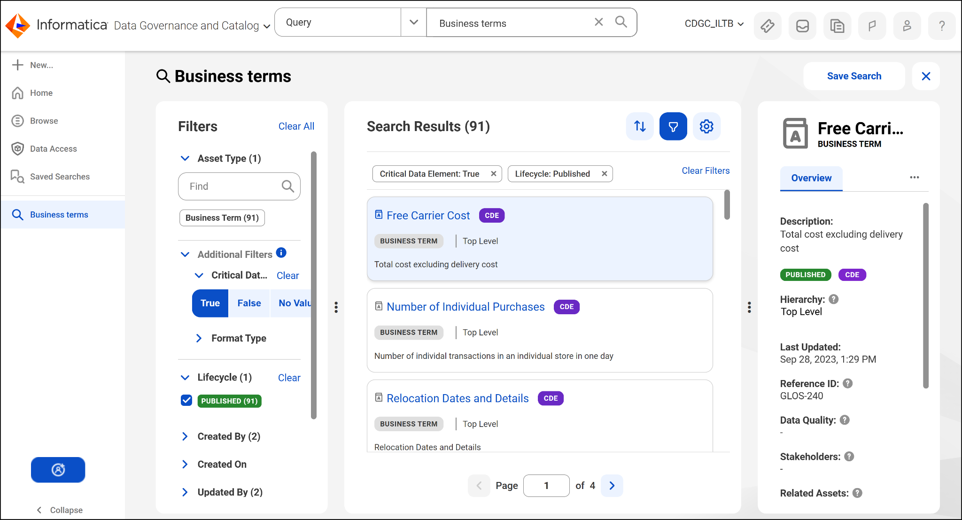
Task: Uncheck the PUBLISHED (91) checkbox
Action: tap(186, 401)
